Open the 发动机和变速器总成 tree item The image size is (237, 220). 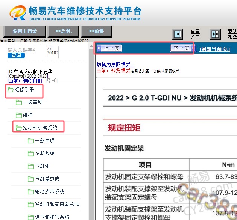coord(57,205)
